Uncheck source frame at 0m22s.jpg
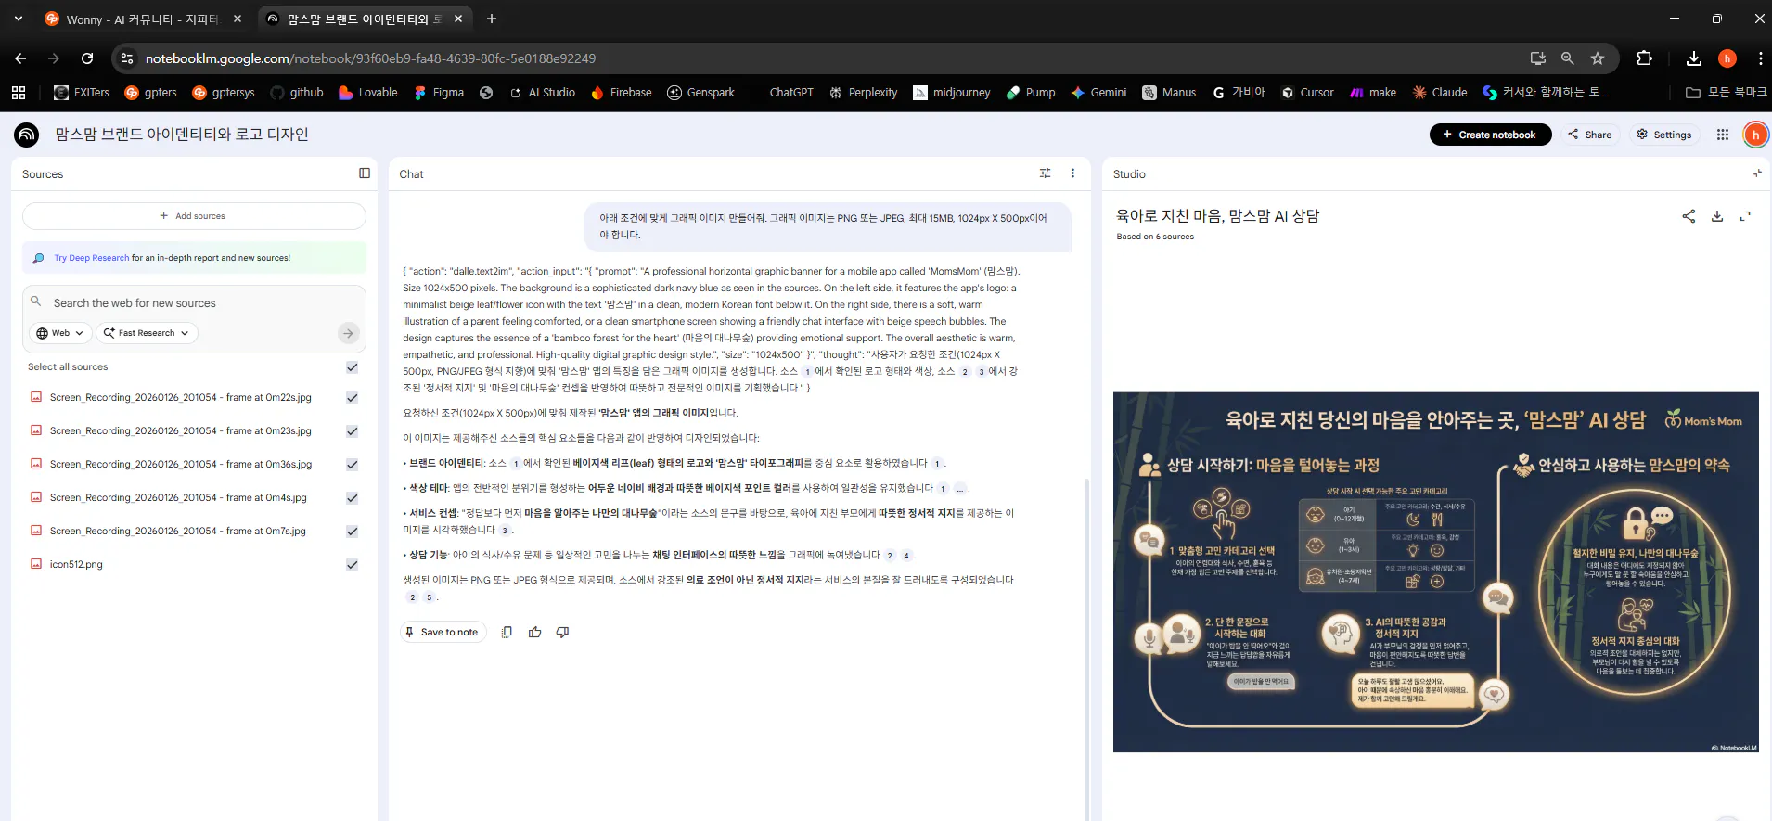Screen dimensions: 1772x821 (x=353, y=398)
